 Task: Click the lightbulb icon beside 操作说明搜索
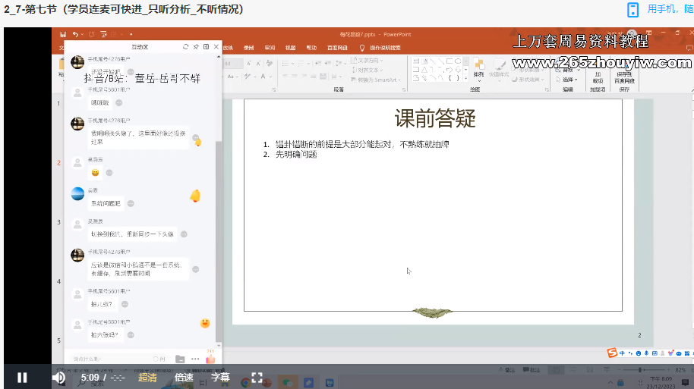coord(362,48)
